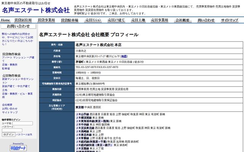The height and width of the screenshot is (152, 244).
Task: Open 土地 sidebar link
Action: [5, 90]
